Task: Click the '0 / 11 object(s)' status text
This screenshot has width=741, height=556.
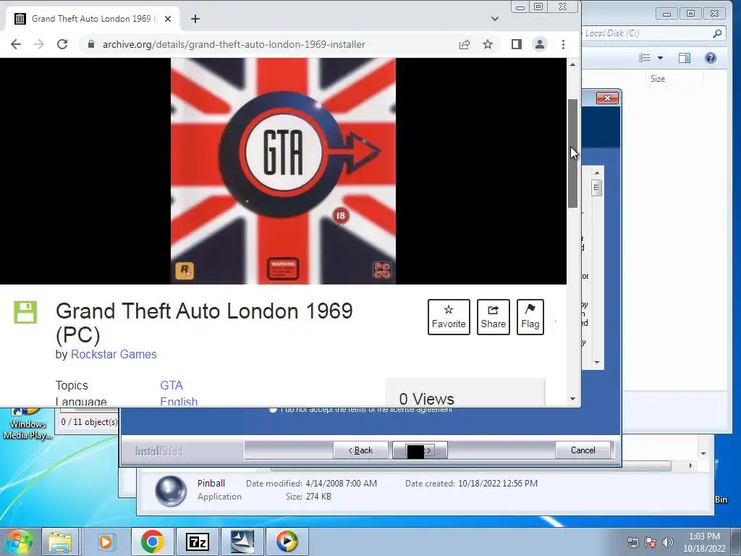Action: 89,422
